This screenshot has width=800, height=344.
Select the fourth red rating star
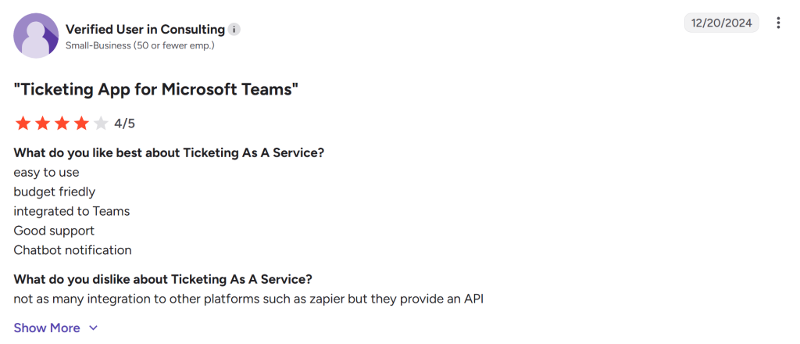pos(81,124)
